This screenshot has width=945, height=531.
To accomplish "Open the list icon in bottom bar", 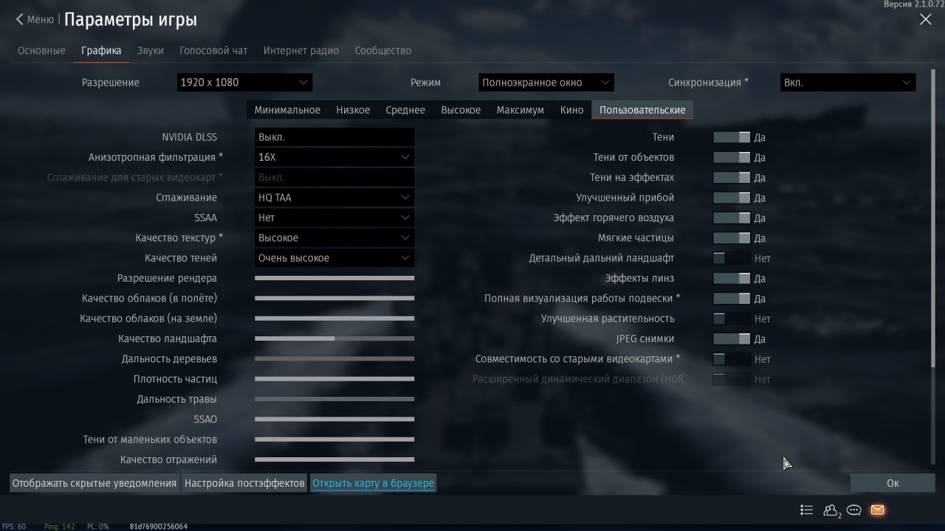I will coord(806,510).
